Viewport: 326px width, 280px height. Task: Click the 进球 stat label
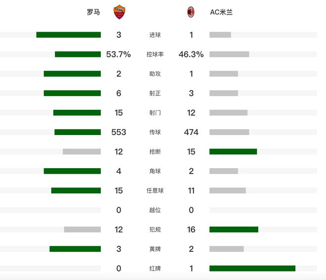coord(155,35)
